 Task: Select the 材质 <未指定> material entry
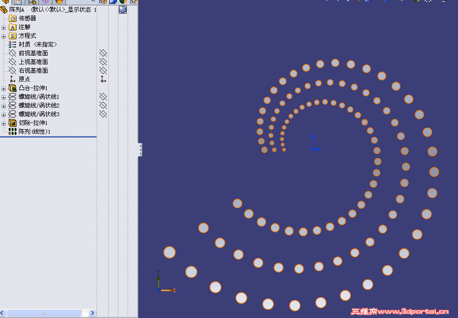[33, 45]
